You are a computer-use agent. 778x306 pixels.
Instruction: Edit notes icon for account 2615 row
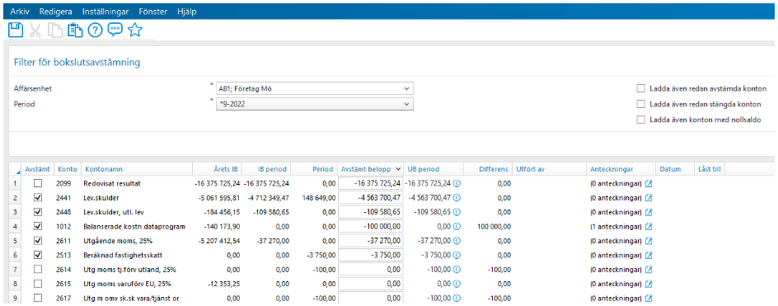tap(648, 284)
